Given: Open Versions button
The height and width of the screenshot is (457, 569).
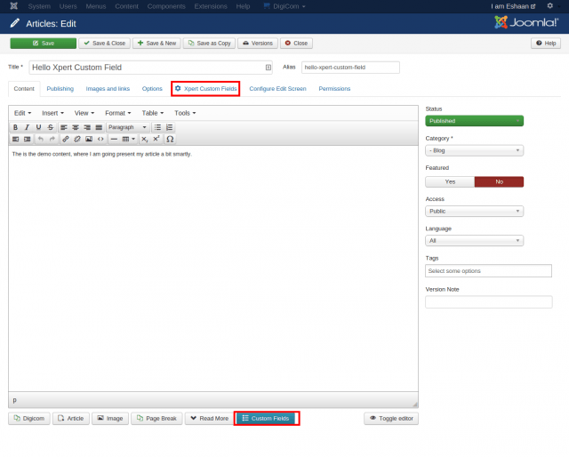Looking at the screenshot, I should click(x=258, y=44).
